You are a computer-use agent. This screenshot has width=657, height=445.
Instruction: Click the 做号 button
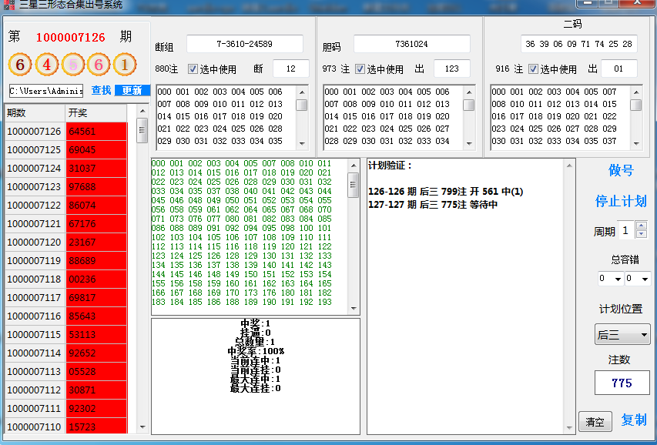[x=620, y=170]
